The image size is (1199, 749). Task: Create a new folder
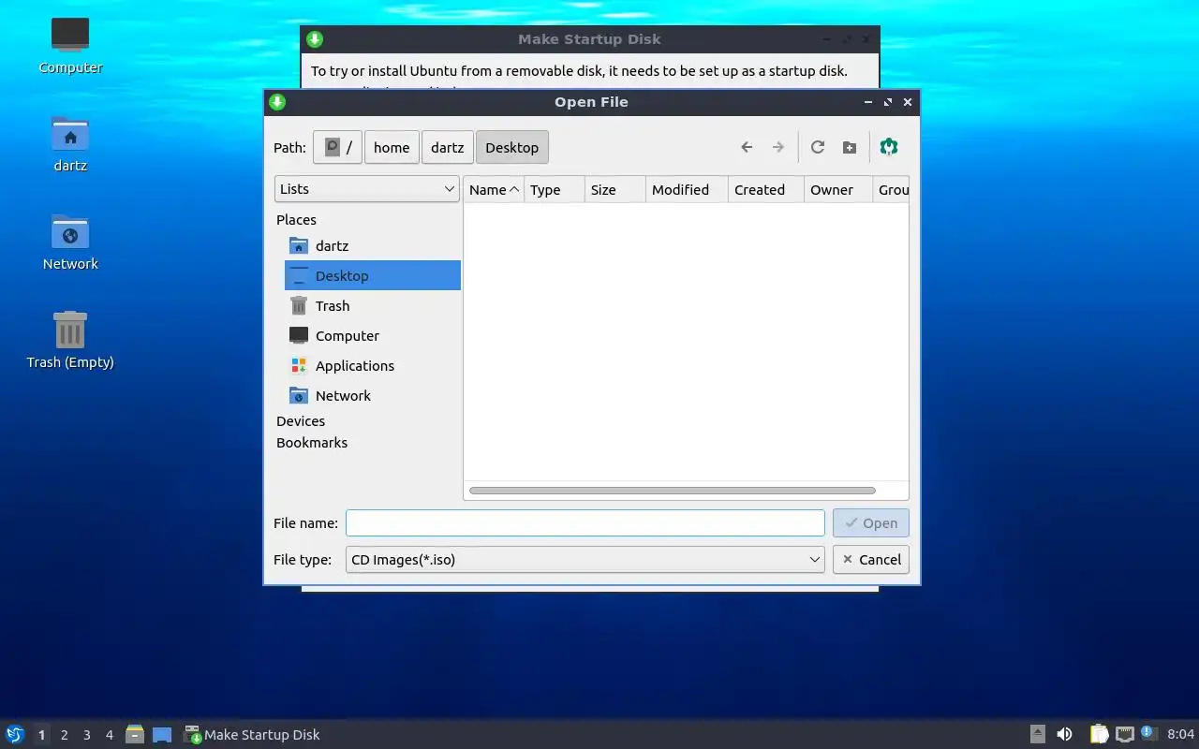850,147
